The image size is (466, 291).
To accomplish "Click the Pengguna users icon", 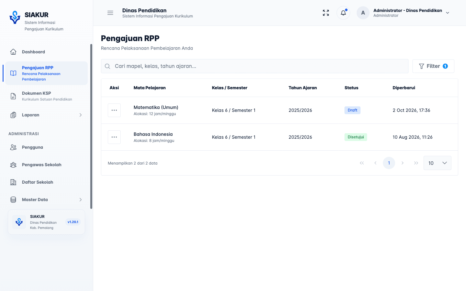I will tap(13, 147).
